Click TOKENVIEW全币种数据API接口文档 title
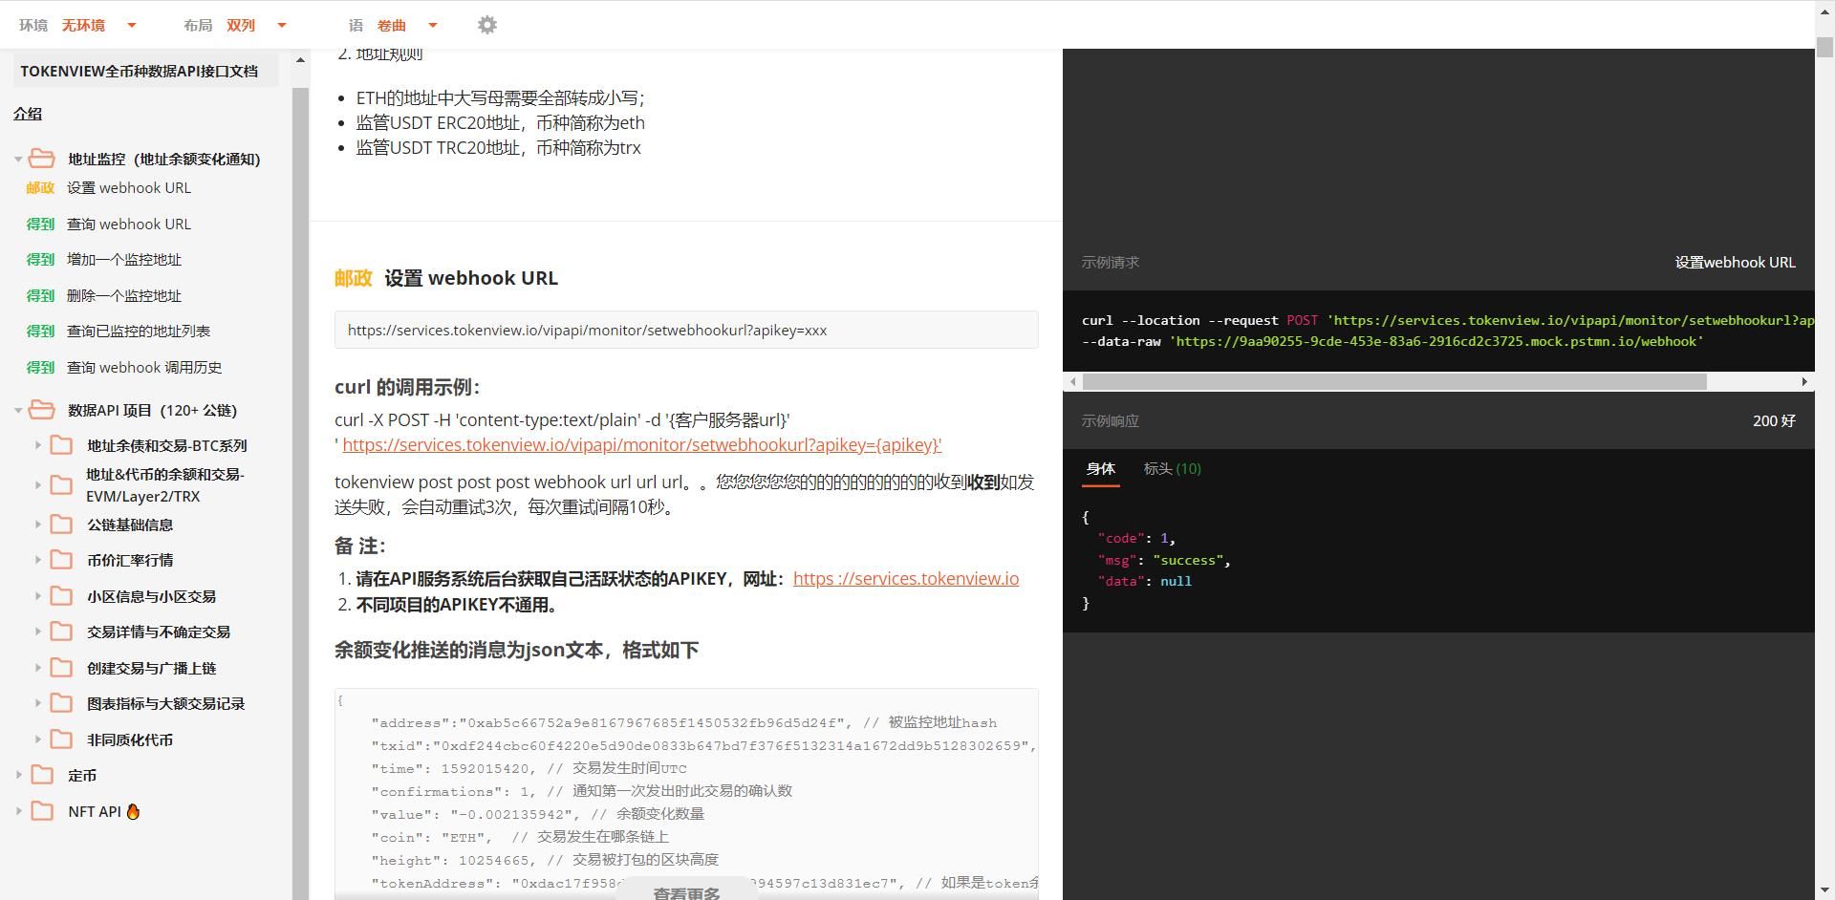1835x900 pixels. tap(140, 71)
